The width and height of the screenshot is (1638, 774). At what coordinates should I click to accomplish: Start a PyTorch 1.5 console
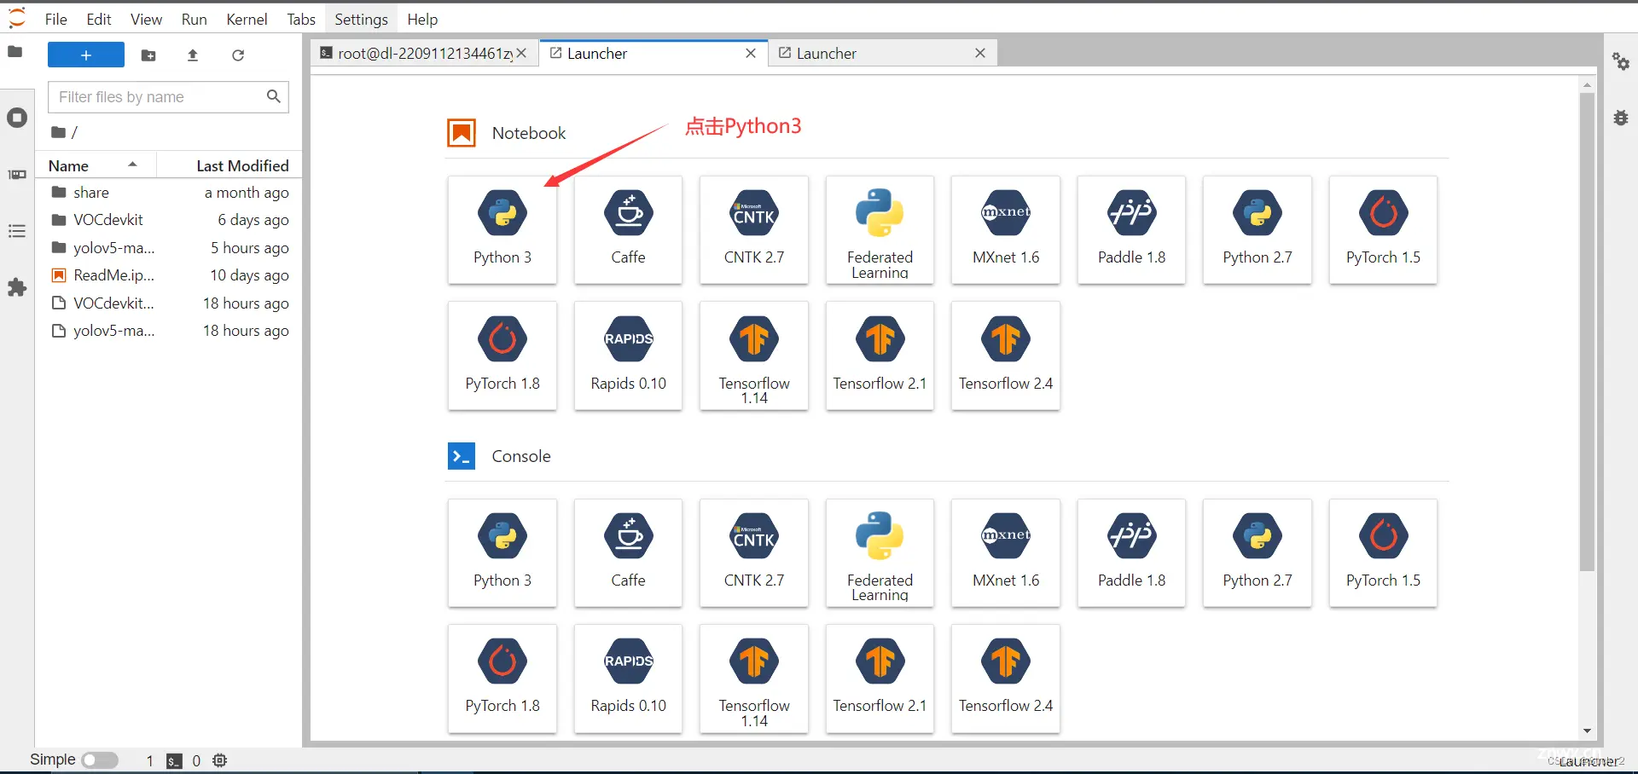pyautogui.click(x=1383, y=553)
